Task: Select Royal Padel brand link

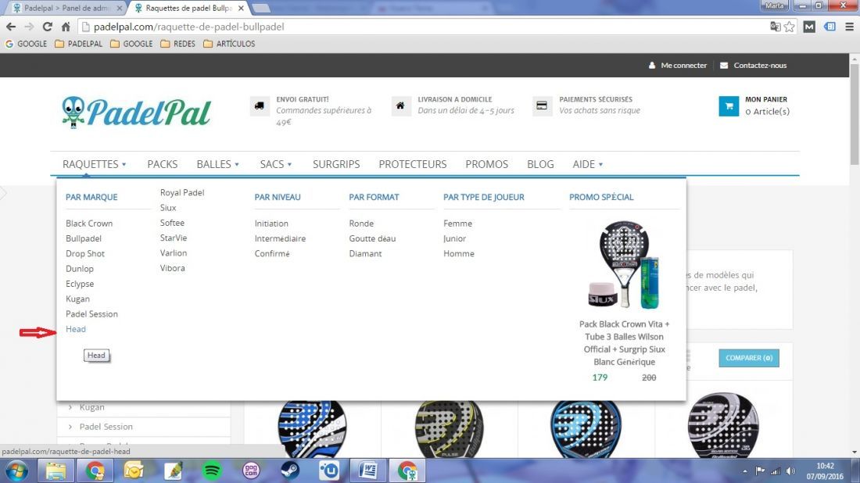Action: (x=182, y=192)
